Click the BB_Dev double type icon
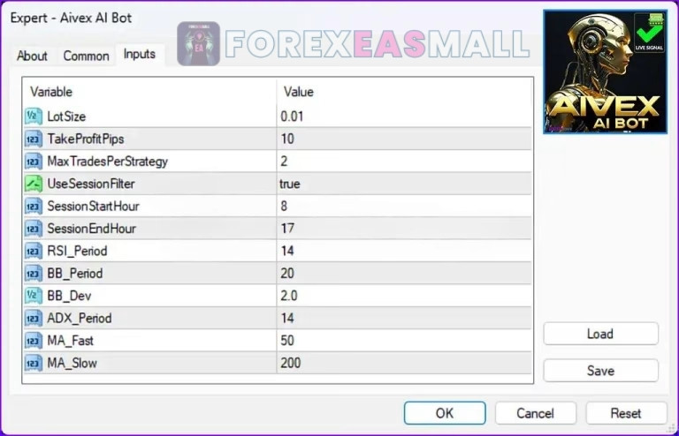679x436 pixels. tap(34, 296)
